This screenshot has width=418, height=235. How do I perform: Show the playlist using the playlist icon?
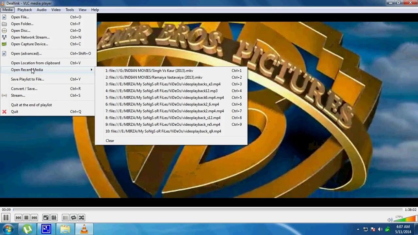(66, 218)
